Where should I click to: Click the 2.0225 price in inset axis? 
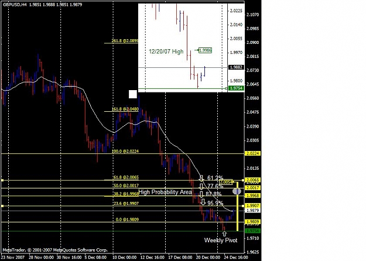coord(236,11)
